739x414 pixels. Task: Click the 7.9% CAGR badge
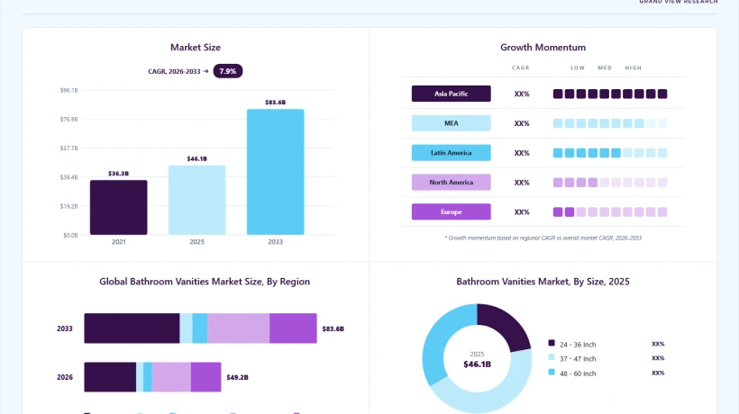[x=228, y=71]
